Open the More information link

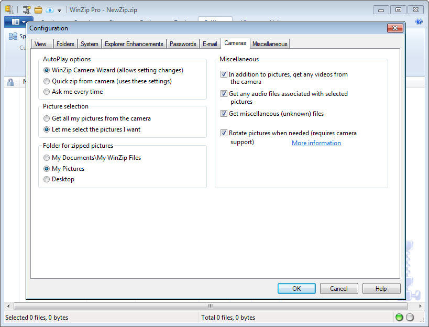point(316,143)
